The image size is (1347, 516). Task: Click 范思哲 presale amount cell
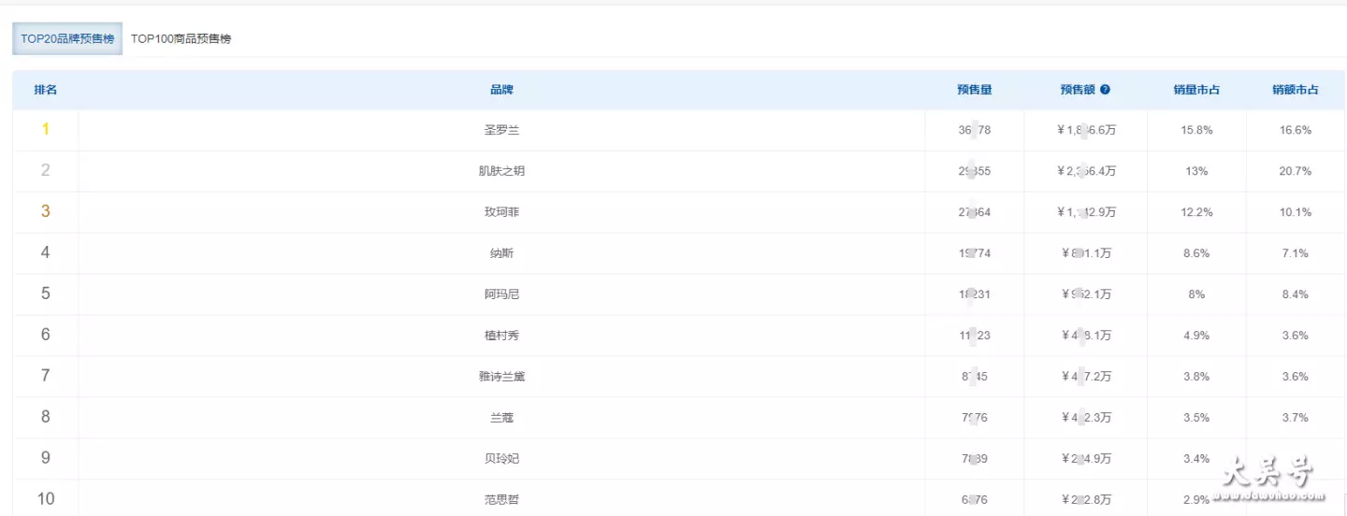click(1087, 500)
